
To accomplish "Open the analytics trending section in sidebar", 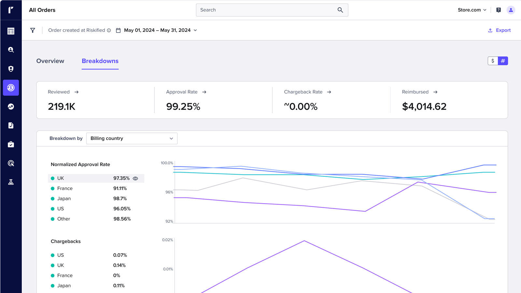I will pos(11,106).
